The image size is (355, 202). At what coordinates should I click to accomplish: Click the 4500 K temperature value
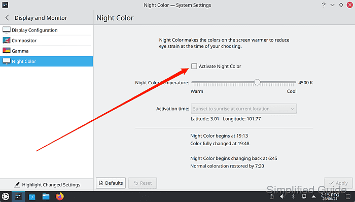point(305,83)
